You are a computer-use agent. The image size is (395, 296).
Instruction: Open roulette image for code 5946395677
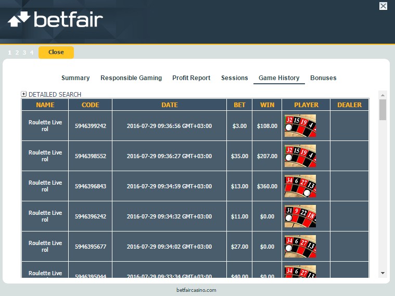[300, 247]
